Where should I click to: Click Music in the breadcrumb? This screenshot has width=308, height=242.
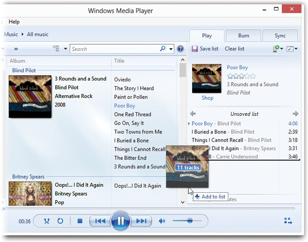click(x=11, y=34)
